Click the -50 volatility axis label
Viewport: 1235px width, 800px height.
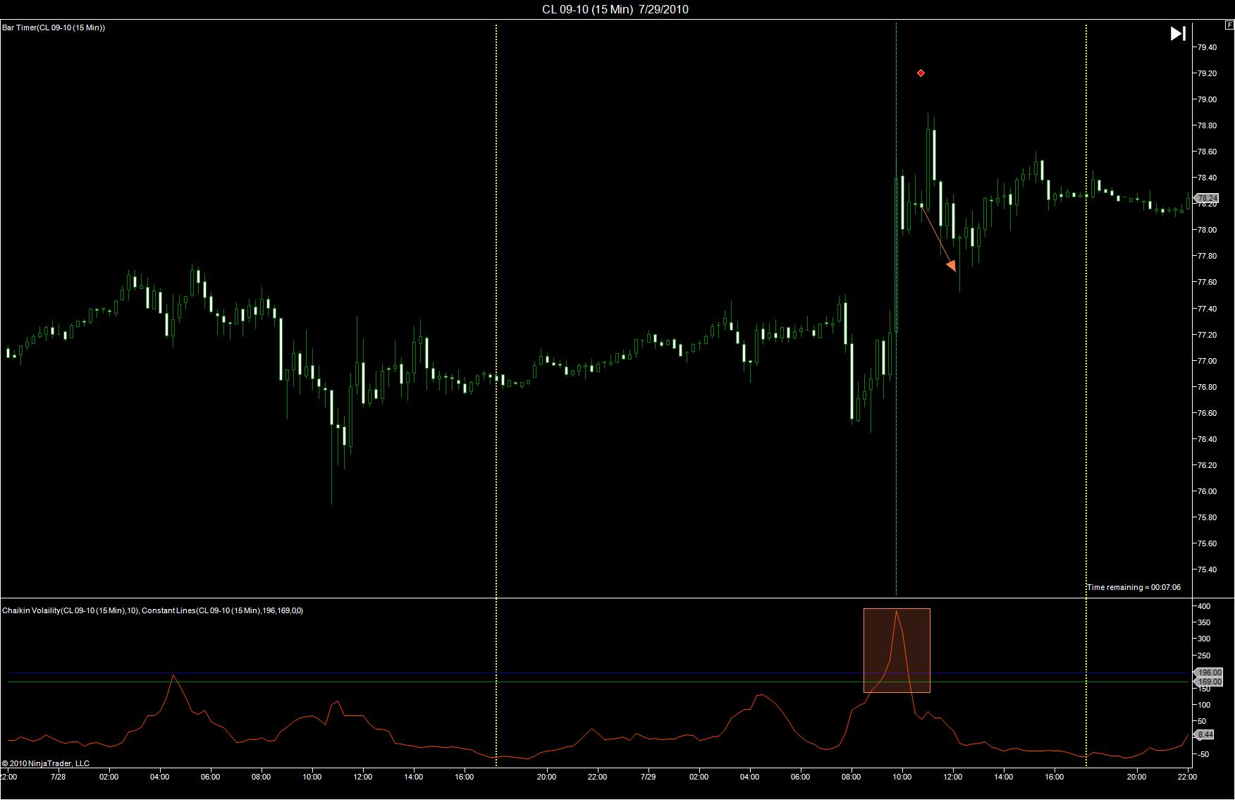[1204, 755]
